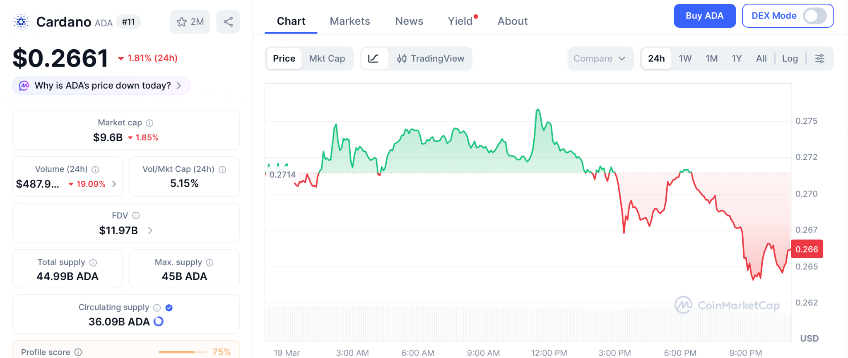Expand the FDV details chevron
The height and width of the screenshot is (358, 848).
pos(150,231)
